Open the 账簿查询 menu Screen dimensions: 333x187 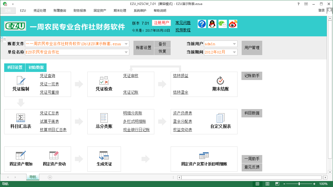click(x=60, y=11)
